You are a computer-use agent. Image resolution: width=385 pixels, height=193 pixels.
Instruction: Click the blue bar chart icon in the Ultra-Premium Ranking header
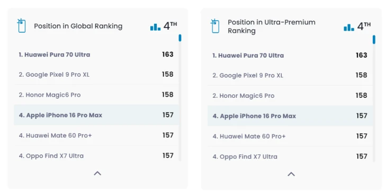[349, 27]
